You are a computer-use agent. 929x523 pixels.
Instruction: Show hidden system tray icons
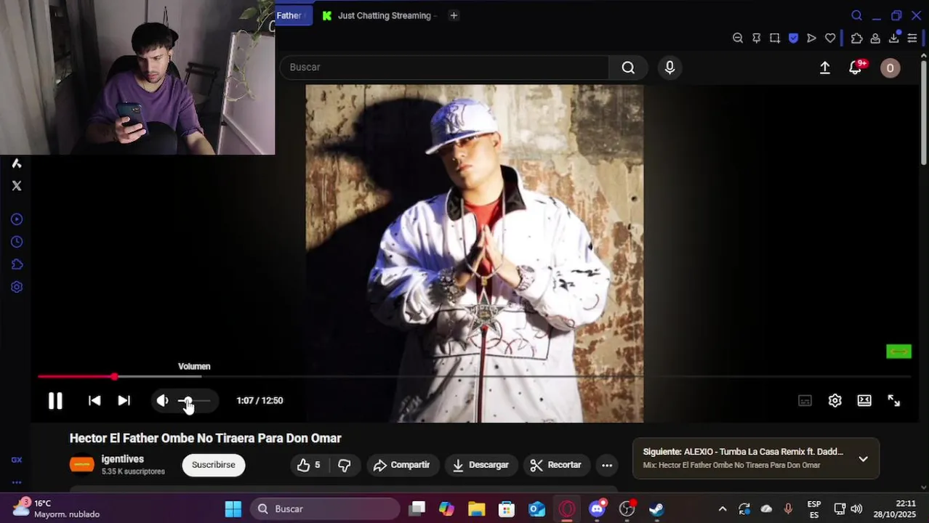(722, 509)
